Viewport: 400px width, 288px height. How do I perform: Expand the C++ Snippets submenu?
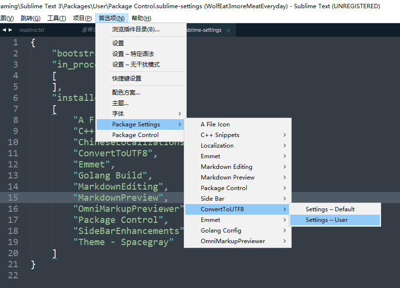238,135
